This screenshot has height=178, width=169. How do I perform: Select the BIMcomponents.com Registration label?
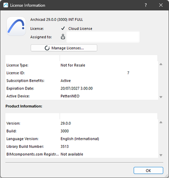click(x=33, y=154)
